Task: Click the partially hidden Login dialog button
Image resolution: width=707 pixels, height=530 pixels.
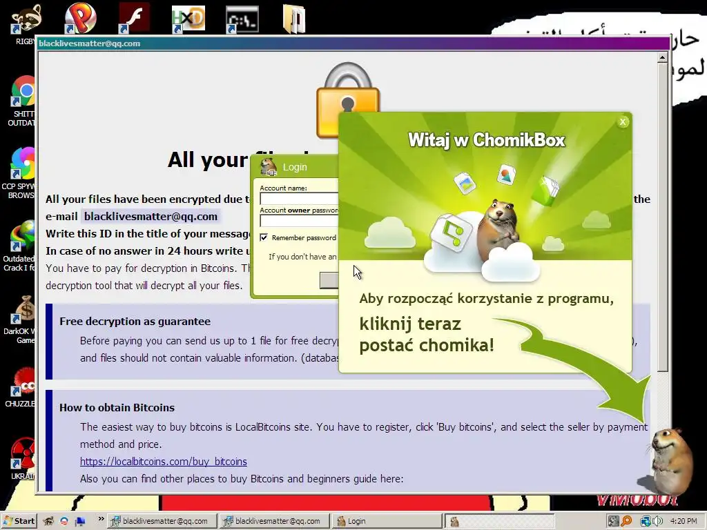Action: [x=329, y=280]
